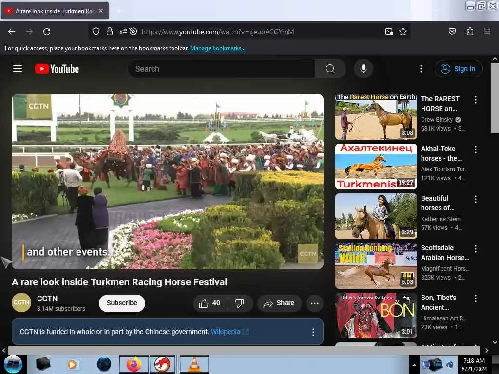Open the globe browser icon in taskbar
The image size is (499, 374).
pyautogui.click(x=104, y=364)
